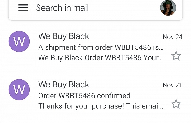Open the Order WBBT5486 confirmed email
This screenshot has height=123, width=191.
point(95,95)
